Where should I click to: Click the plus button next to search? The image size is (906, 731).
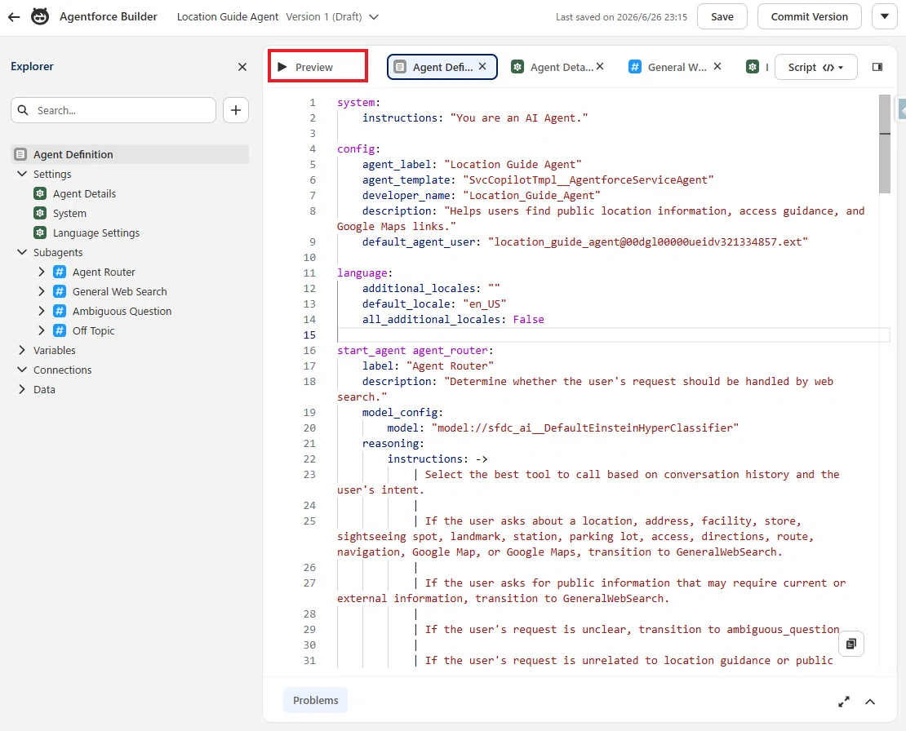(236, 110)
